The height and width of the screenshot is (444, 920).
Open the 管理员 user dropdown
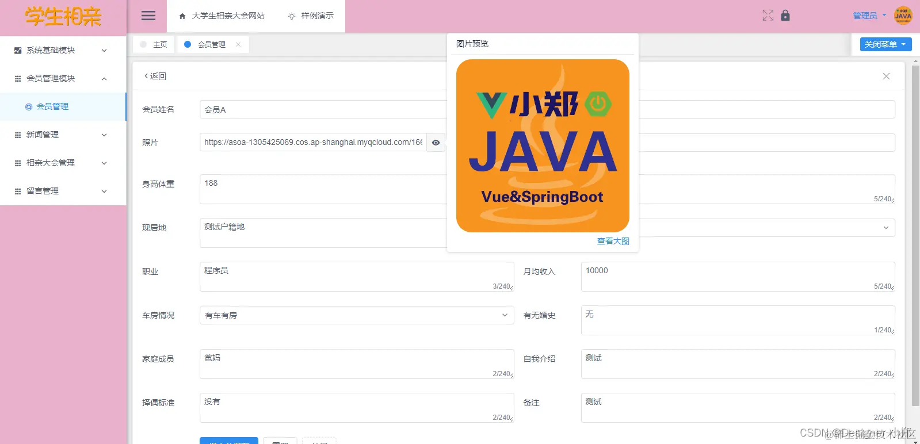[x=869, y=16]
